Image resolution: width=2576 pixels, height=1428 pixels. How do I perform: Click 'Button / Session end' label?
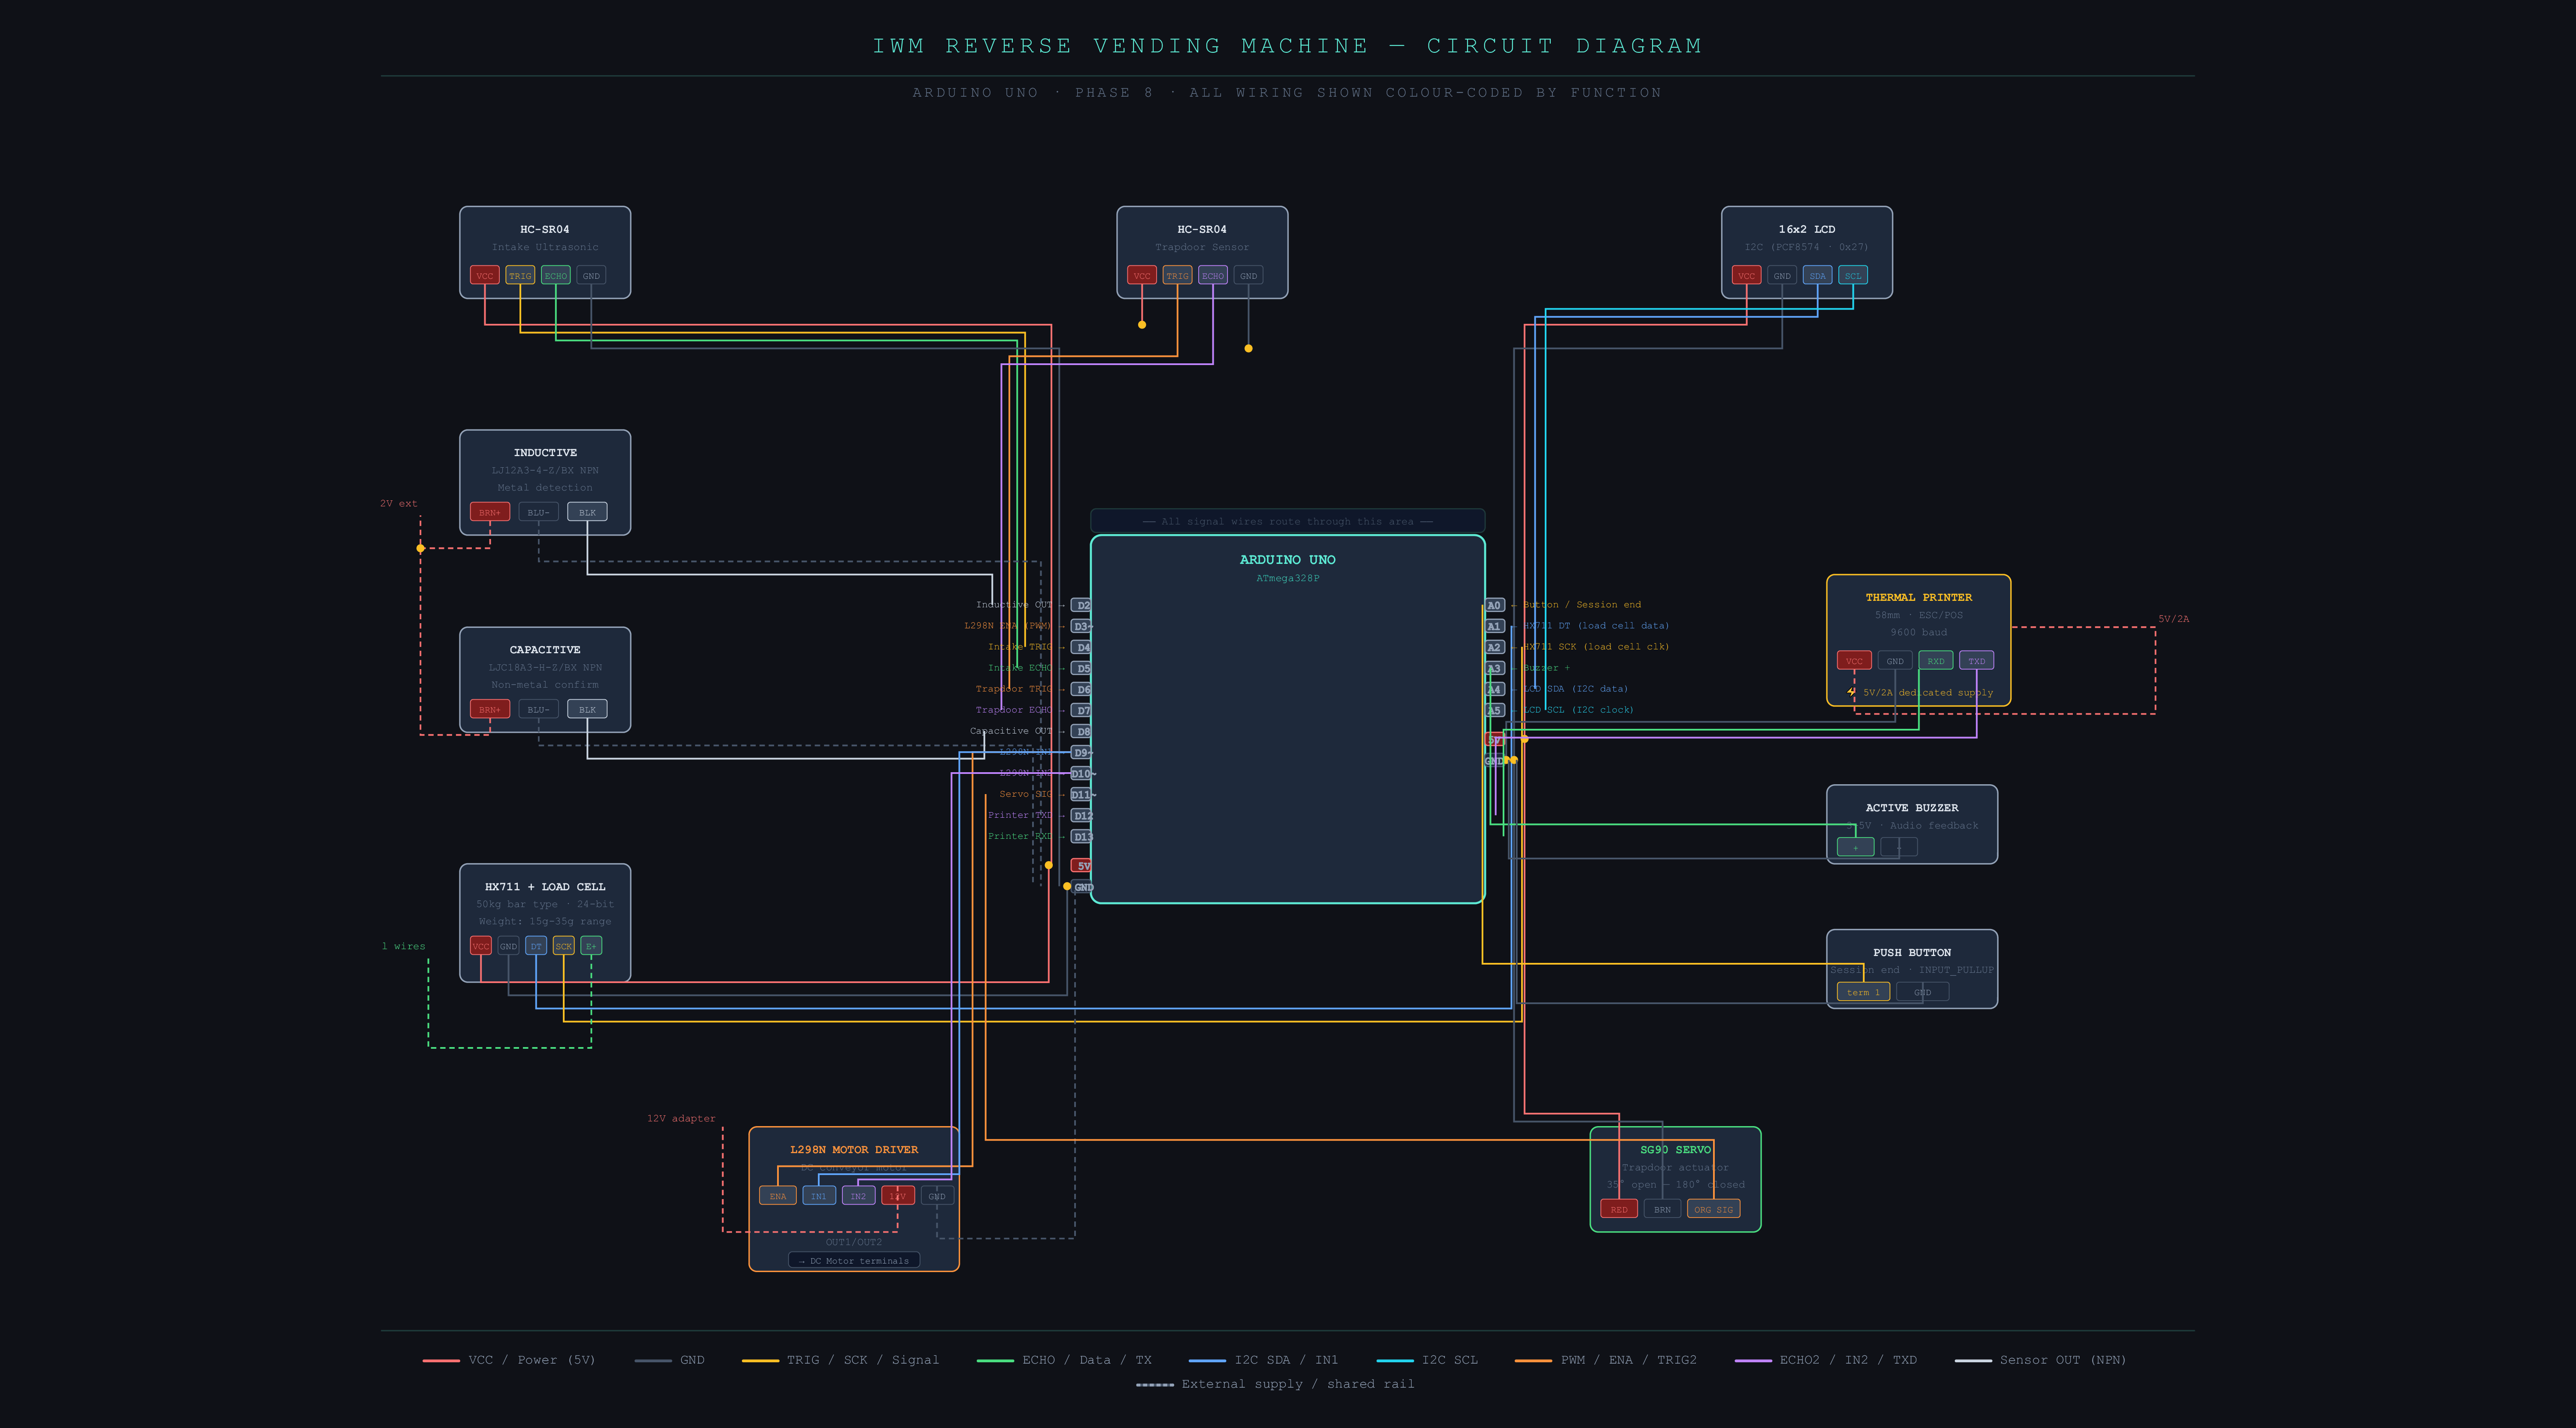[1582, 605]
